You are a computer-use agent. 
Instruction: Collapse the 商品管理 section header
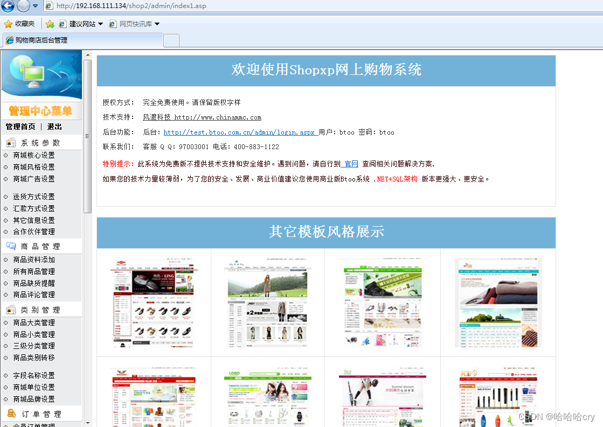coord(41,247)
